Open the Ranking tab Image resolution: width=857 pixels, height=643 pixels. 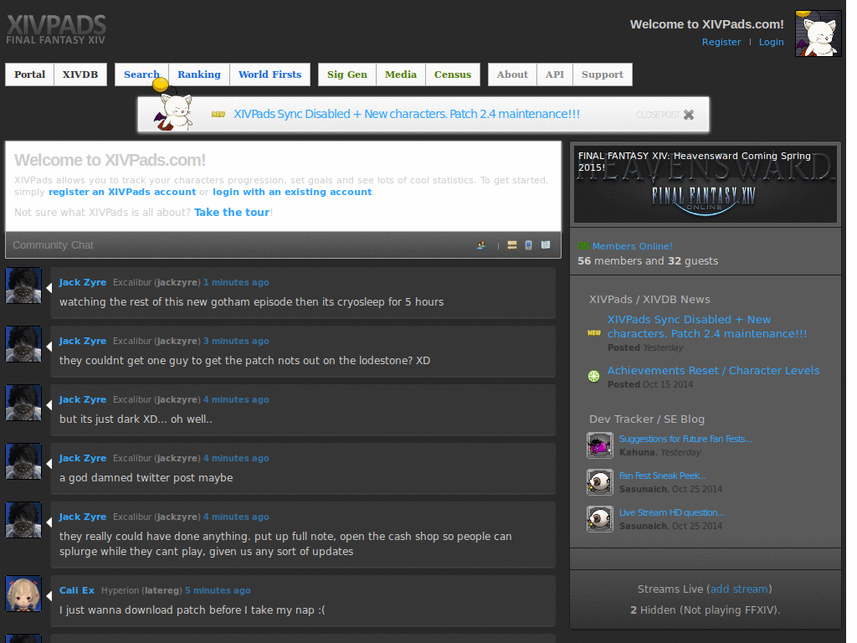coord(199,75)
